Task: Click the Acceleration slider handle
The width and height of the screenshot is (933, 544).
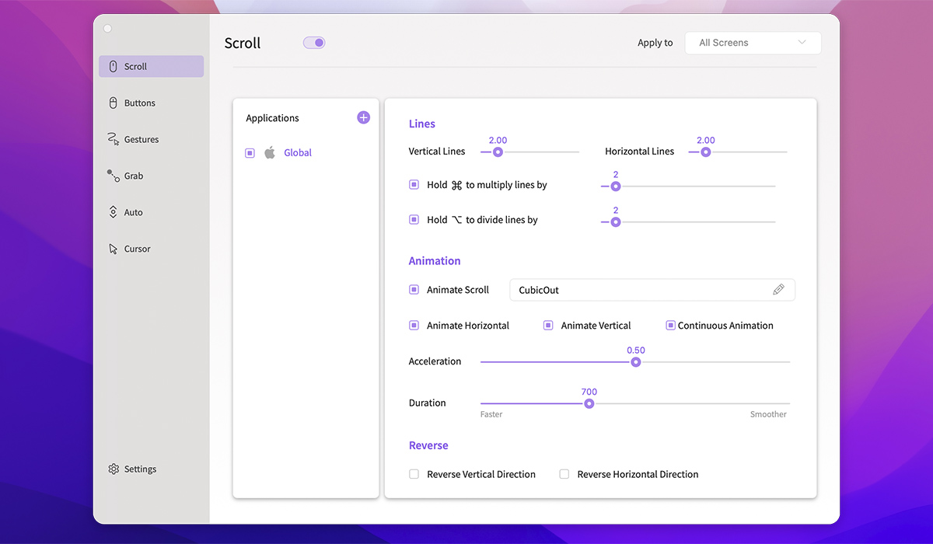Action: pos(636,362)
